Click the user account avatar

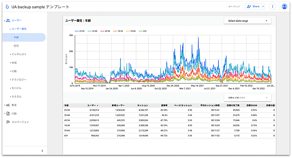(x=285, y=7)
